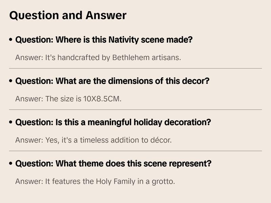Click the "10X8.5CM" size value

[102, 99]
